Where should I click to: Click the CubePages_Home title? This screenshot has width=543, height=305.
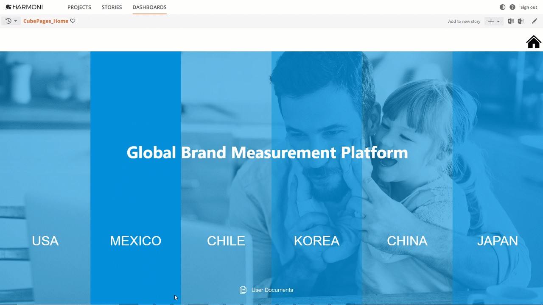point(46,21)
